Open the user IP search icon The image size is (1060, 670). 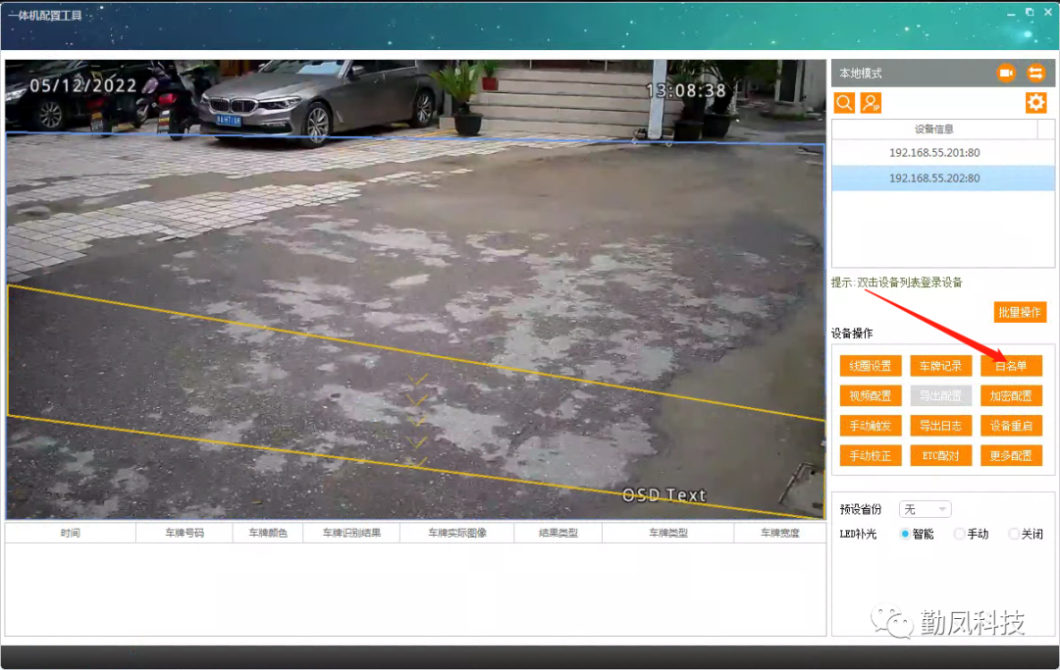(871, 103)
